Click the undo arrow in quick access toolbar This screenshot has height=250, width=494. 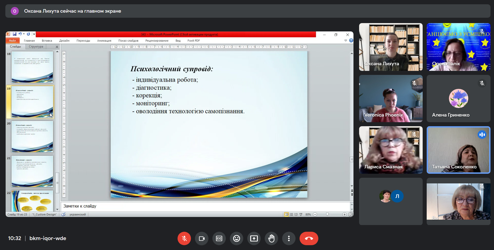click(20, 34)
